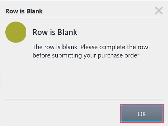This screenshot has width=168, height=126.
Task: Confirm the warning with the OK button
Action: [142, 113]
